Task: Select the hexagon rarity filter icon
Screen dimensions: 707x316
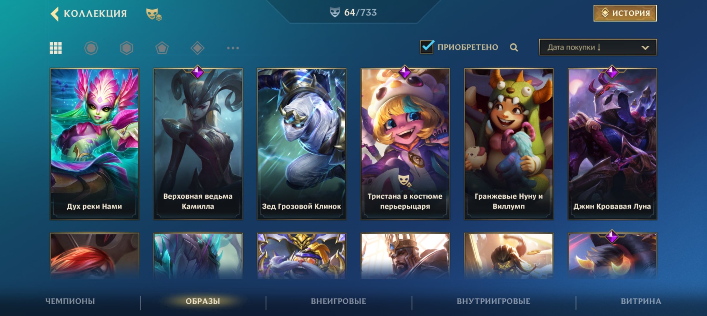Action: [127, 48]
